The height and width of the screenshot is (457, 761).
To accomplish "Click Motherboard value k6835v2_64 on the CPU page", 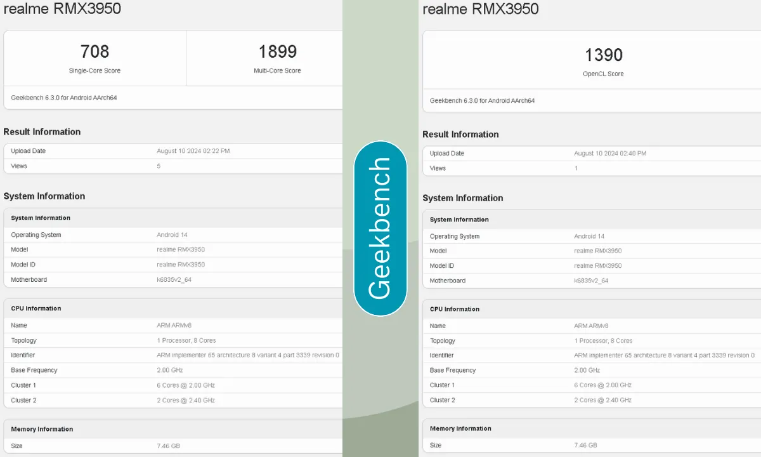I will [174, 280].
